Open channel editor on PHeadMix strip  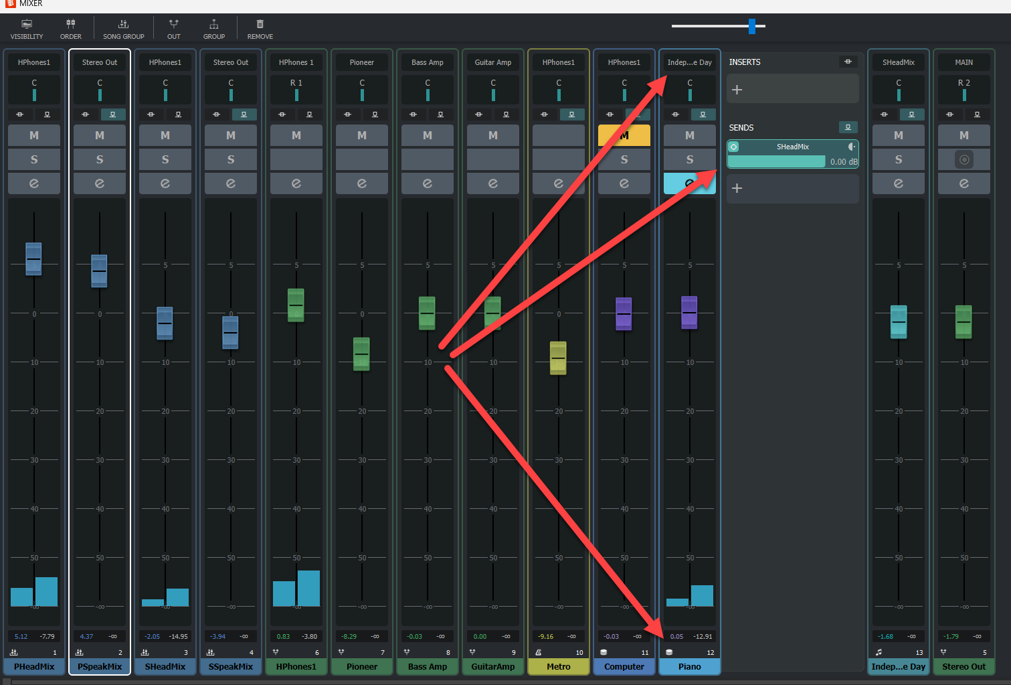point(34,183)
